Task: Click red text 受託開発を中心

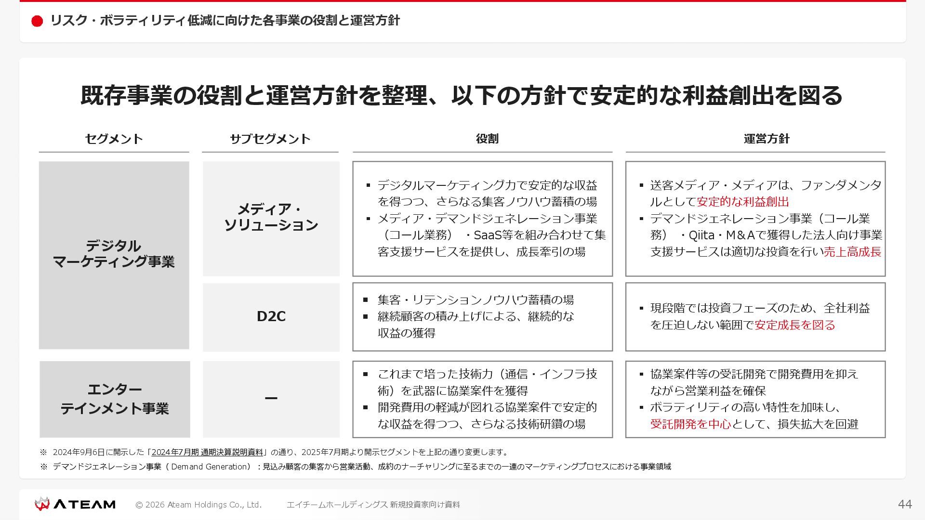Action: click(690, 424)
